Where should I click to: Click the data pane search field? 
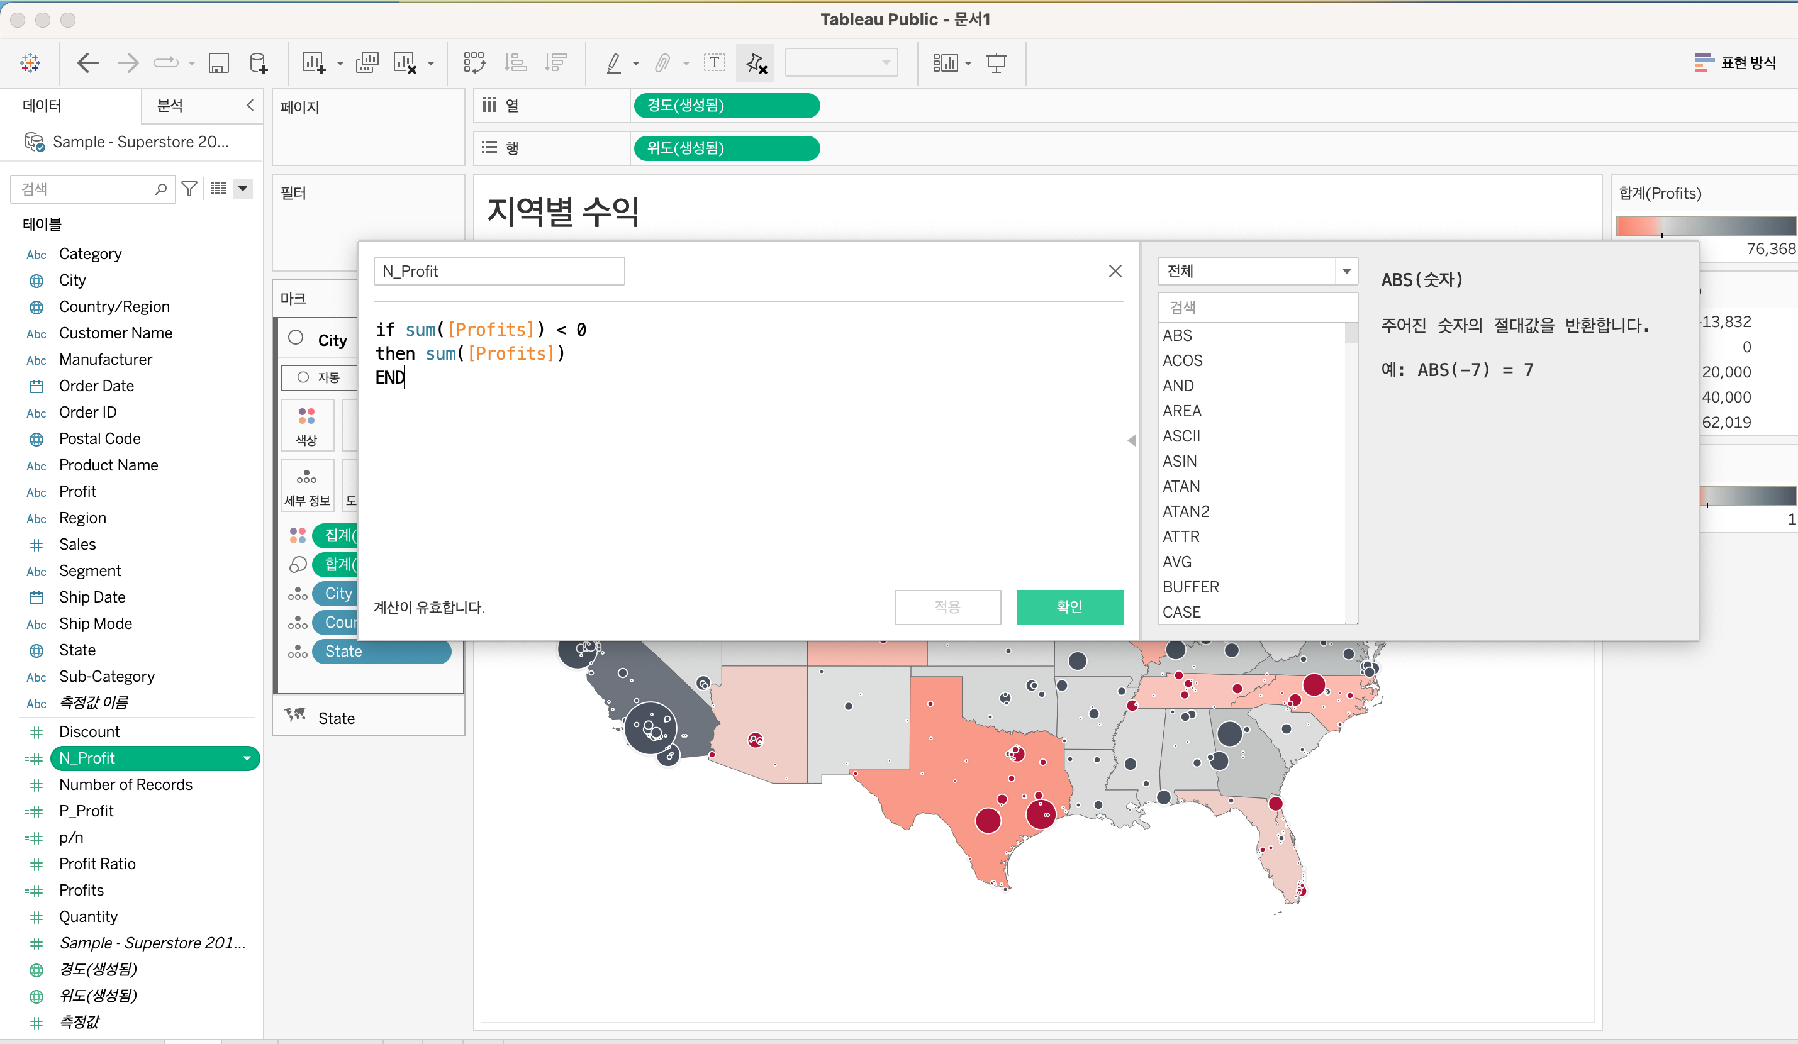pyautogui.click(x=92, y=189)
